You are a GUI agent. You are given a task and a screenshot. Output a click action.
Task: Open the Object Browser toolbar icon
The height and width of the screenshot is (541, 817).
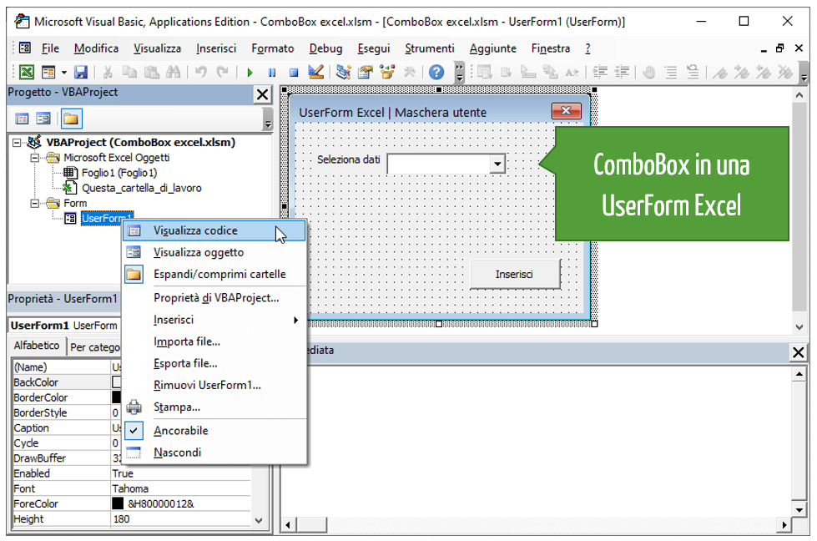[x=387, y=72]
